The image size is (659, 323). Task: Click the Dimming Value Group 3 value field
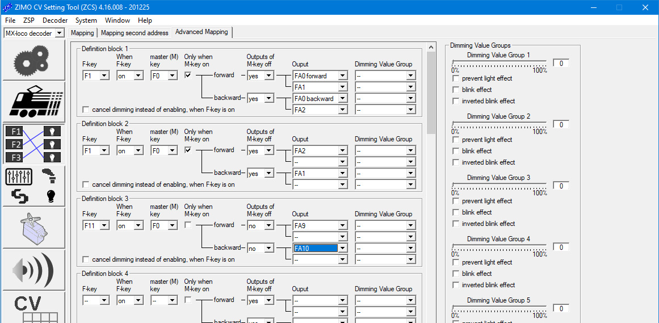pos(560,186)
